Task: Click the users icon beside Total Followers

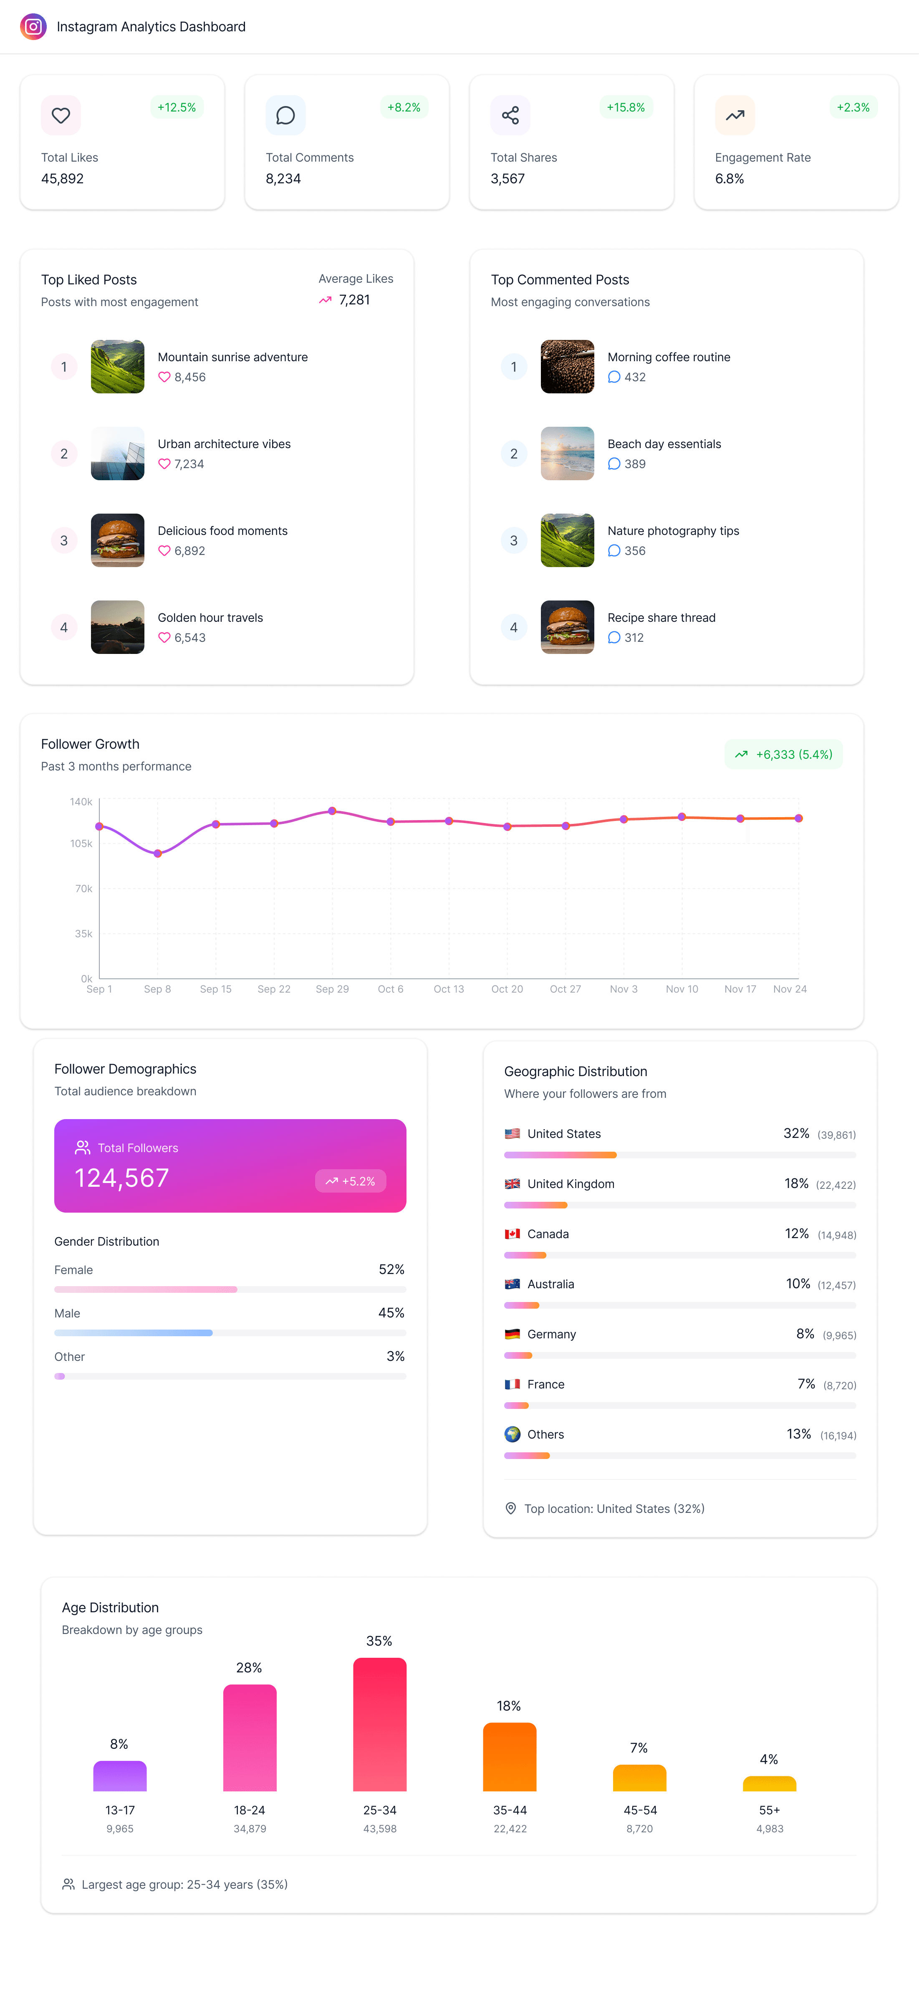Action: [x=82, y=1148]
